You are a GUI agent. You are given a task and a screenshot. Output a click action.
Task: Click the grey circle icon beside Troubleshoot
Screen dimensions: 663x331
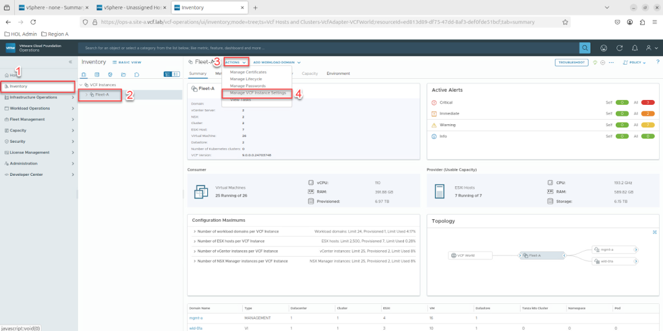click(x=603, y=62)
